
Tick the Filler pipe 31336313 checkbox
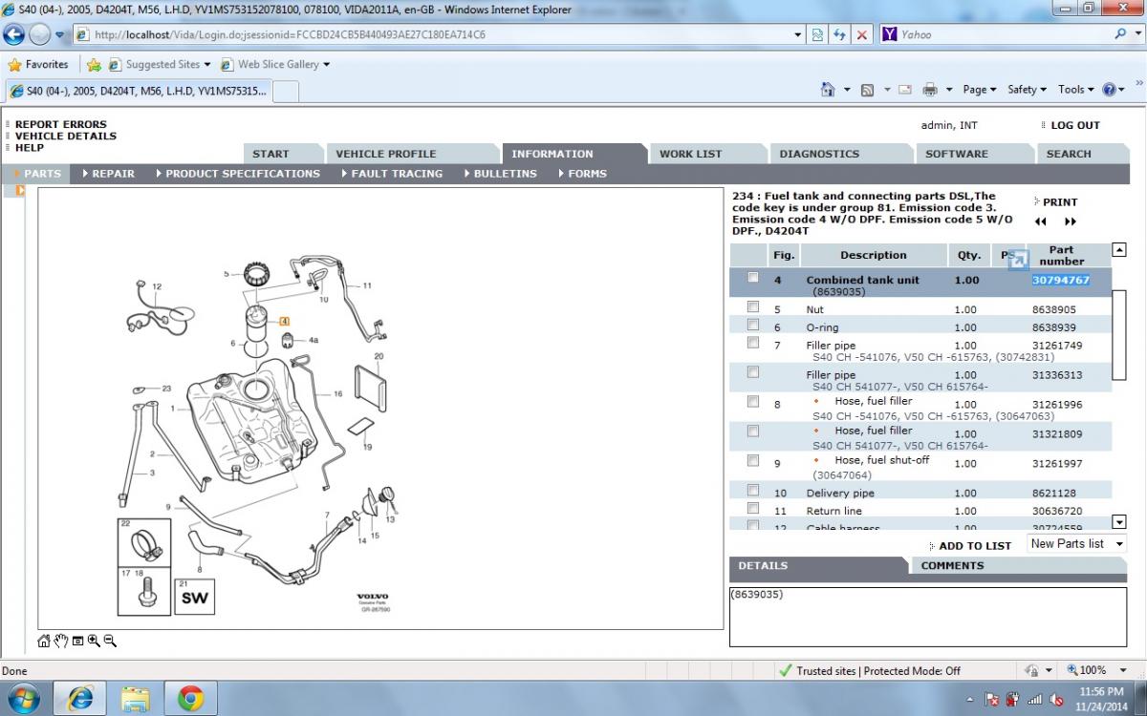pyautogui.click(x=753, y=371)
